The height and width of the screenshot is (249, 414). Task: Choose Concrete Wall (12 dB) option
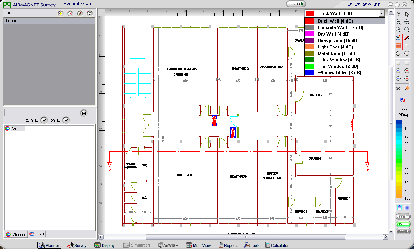[x=345, y=27]
